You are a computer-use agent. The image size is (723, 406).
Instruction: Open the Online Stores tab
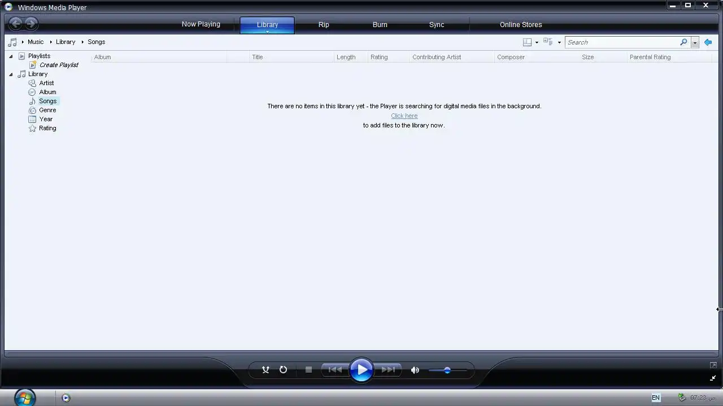click(x=521, y=25)
